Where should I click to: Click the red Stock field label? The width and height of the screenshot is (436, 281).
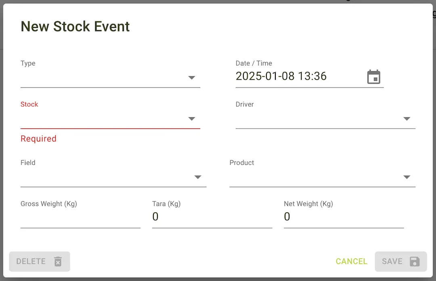coord(29,104)
